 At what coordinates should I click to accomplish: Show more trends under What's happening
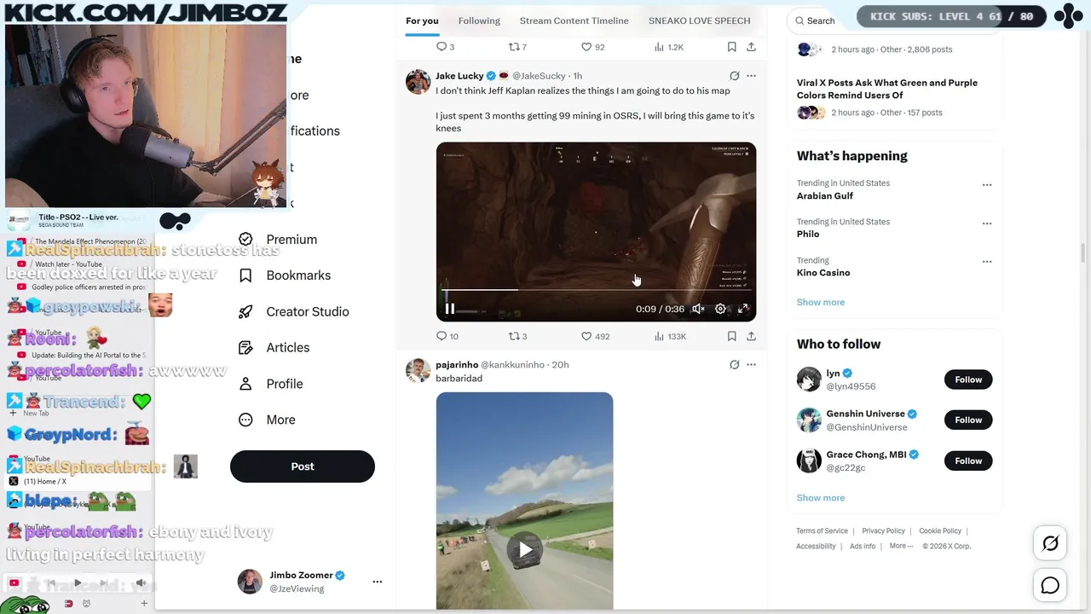click(821, 302)
